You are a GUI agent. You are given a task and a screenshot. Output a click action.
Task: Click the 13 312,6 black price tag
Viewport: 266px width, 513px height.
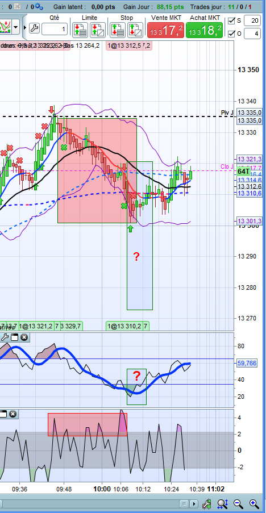(x=250, y=186)
